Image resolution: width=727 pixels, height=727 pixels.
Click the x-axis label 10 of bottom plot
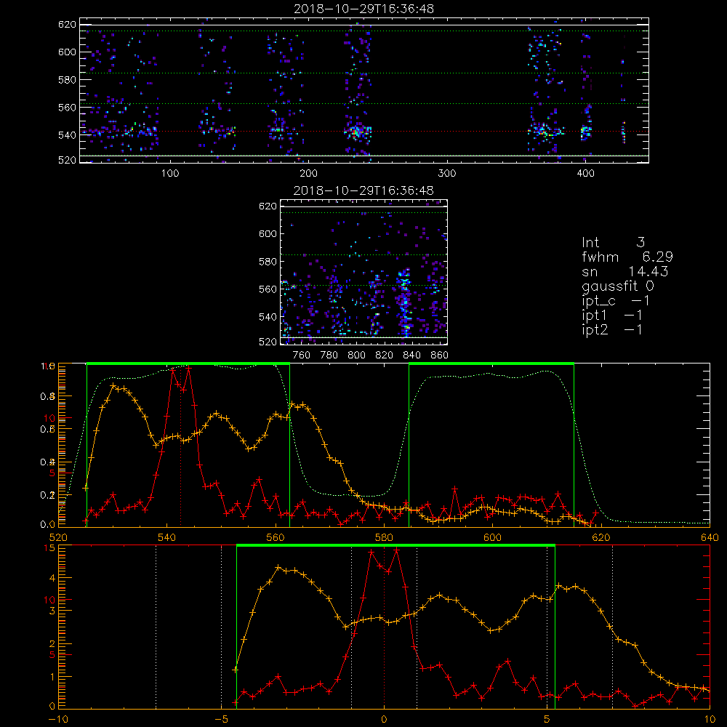[710, 720]
